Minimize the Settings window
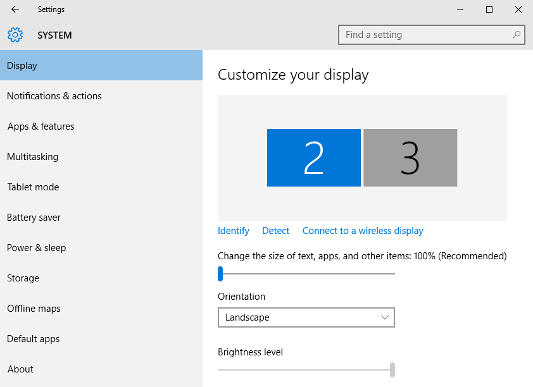Screen dimensions: 533x387 point(460,9)
